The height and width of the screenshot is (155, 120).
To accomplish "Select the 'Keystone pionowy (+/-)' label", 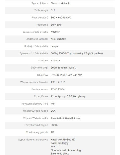I will [35, 104].
